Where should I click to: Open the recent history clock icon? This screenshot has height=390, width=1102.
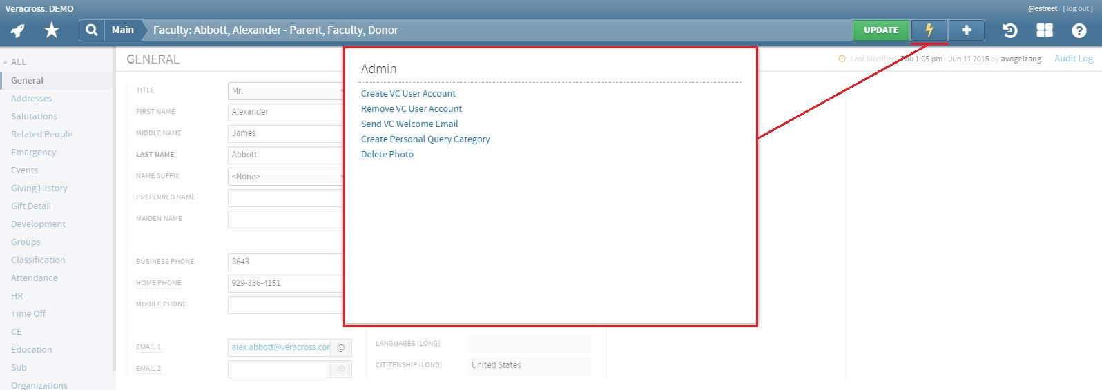(x=1009, y=30)
